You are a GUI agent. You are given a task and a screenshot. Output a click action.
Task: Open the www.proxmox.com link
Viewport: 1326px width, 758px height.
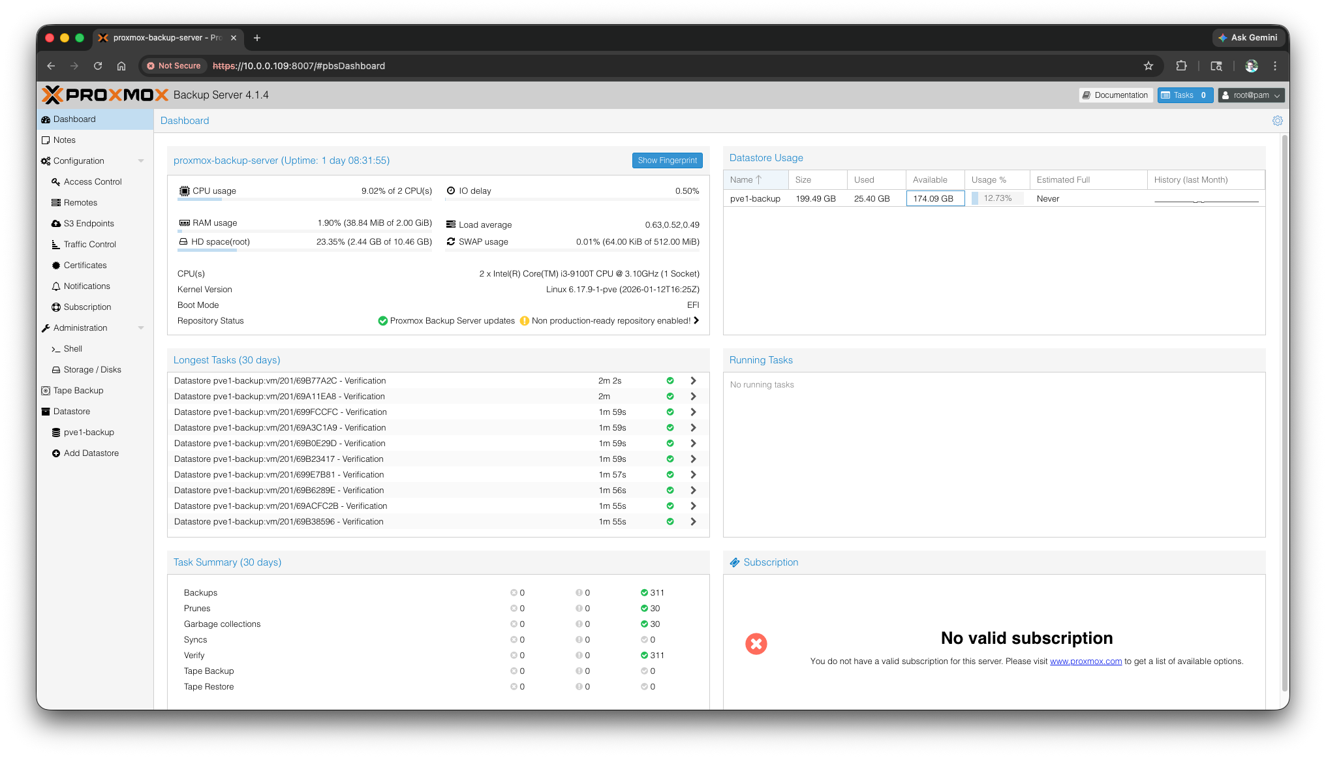[x=1085, y=661]
